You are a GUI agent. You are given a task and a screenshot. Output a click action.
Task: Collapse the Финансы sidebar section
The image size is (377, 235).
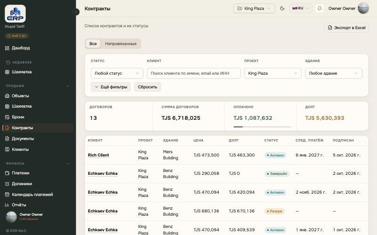67,164
